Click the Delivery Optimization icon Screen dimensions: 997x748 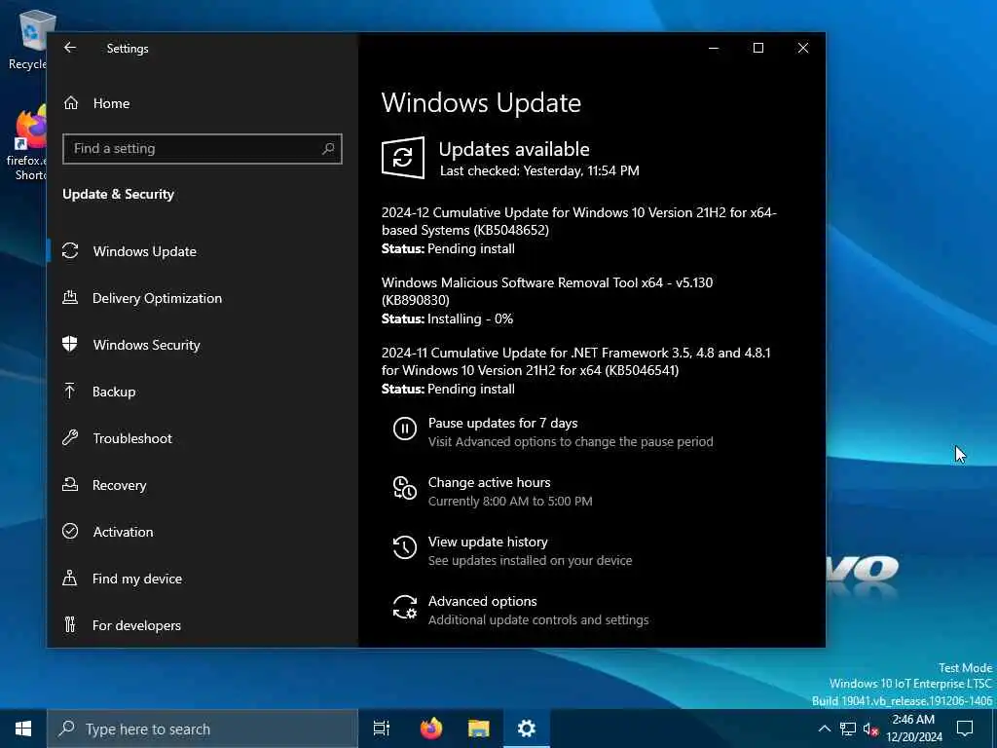(70, 297)
